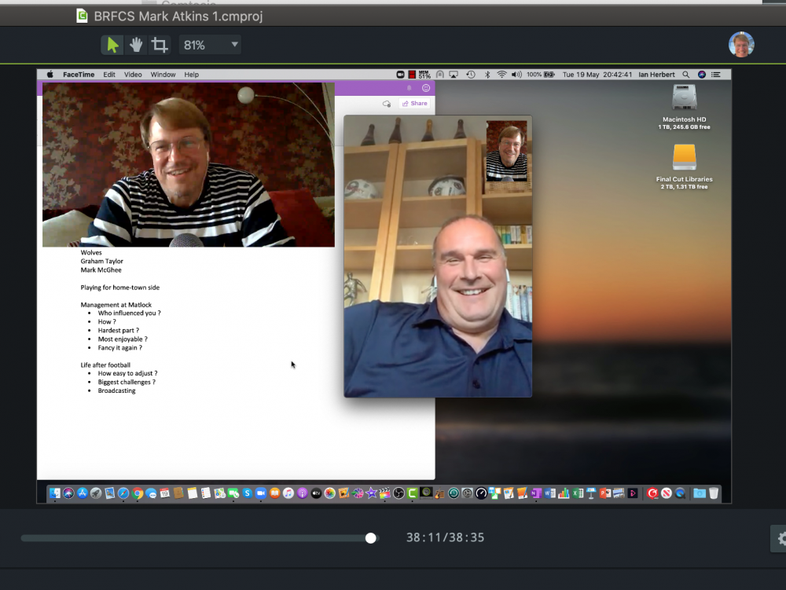Open the Music app from the Dock

coord(288,493)
